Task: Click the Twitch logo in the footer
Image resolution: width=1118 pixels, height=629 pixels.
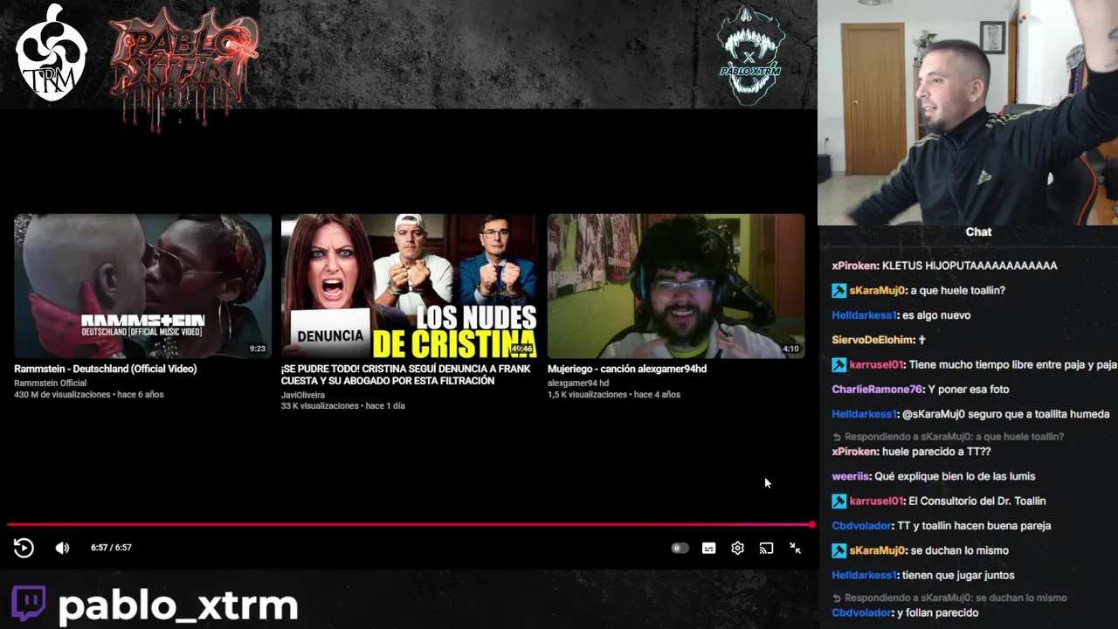Action: point(28,605)
